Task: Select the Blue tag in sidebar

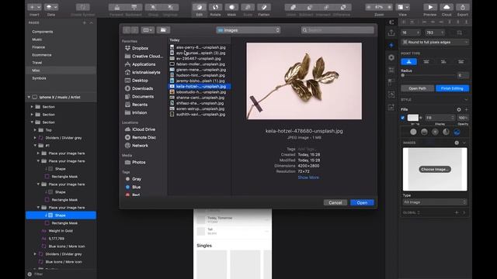Action: pyautogui.click(x=137, y=187)
